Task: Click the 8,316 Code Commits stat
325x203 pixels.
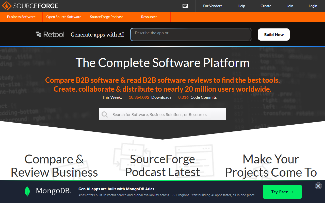Action: (198, 97)
